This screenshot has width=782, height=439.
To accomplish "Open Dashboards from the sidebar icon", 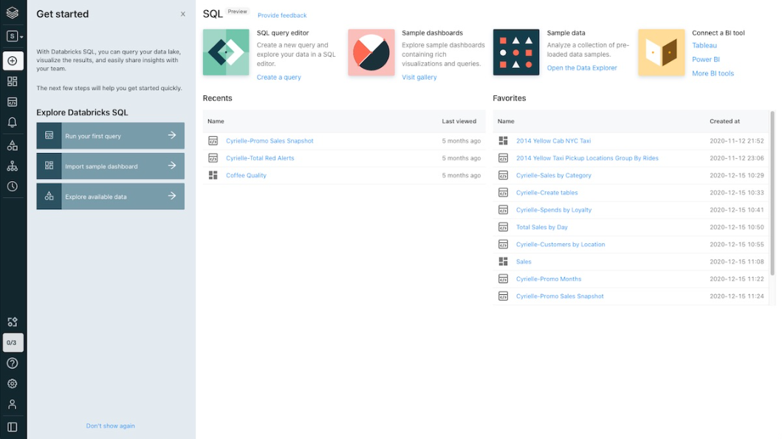I will 13,81.
